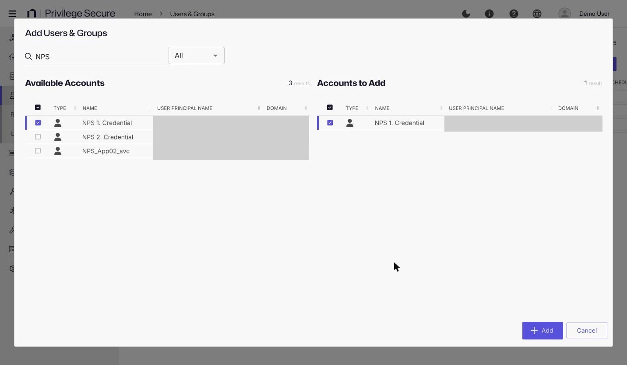
Task: Check the NPS_App02_svc checkbox
Action: coord(38,151)
